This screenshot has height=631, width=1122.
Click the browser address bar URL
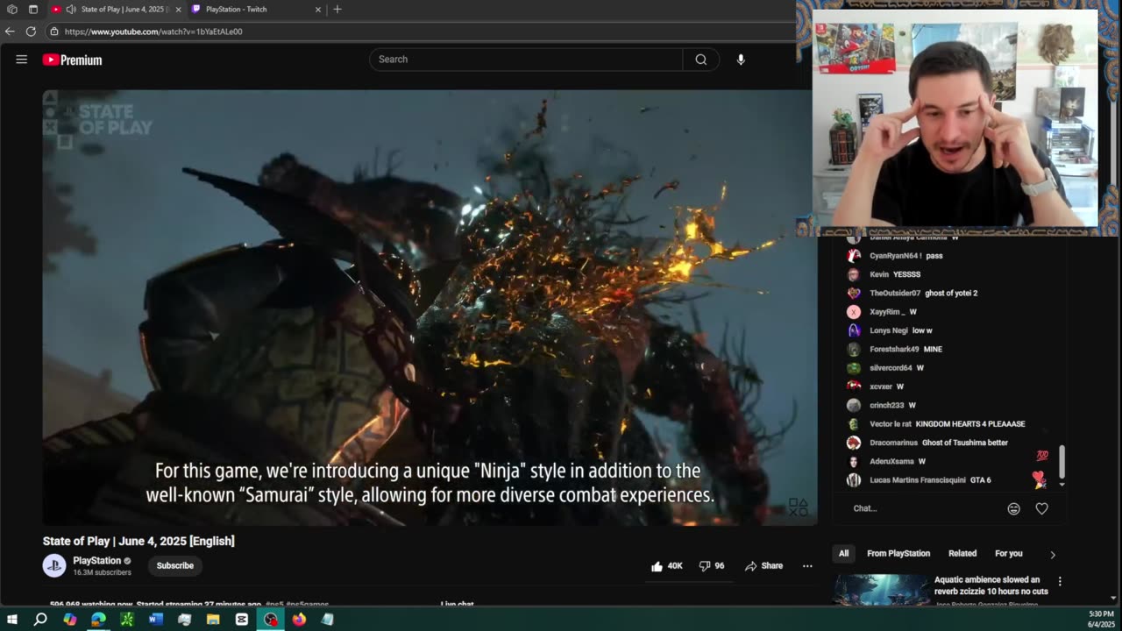click(153, 32)
